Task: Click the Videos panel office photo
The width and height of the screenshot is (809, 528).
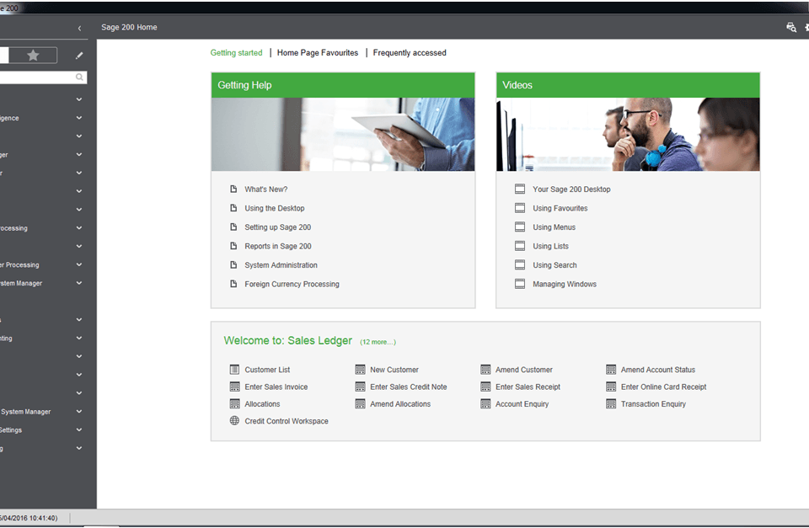Action: (628, 134)
